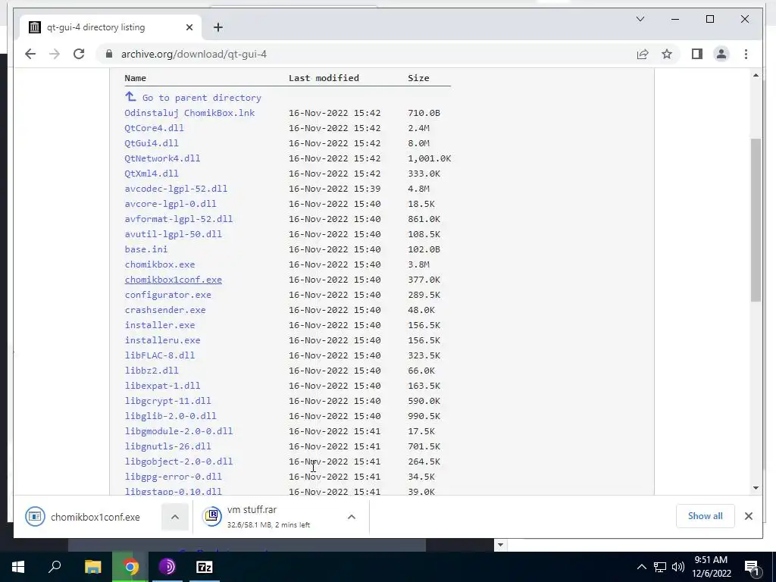The height and width of the screenshot is (582, 776).
Task: Close the downloads bar
Action: click(x=748, y=516)
